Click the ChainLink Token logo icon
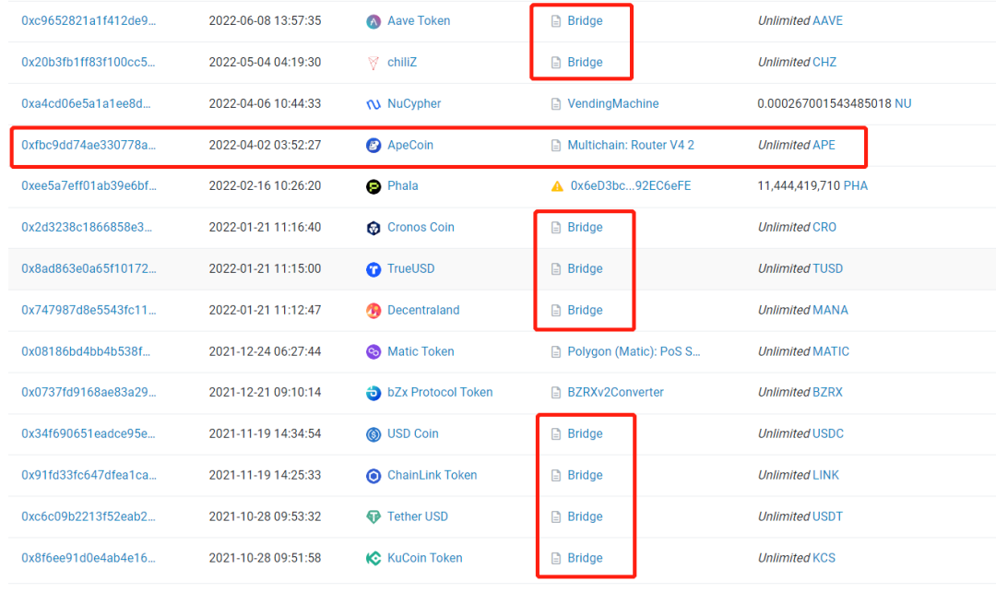This screenshot has height=593, width=996. [373, 476]
